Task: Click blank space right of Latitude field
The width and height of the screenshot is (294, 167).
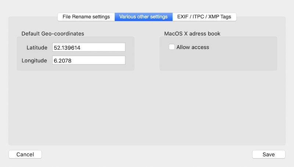Action: click(130, 48)
